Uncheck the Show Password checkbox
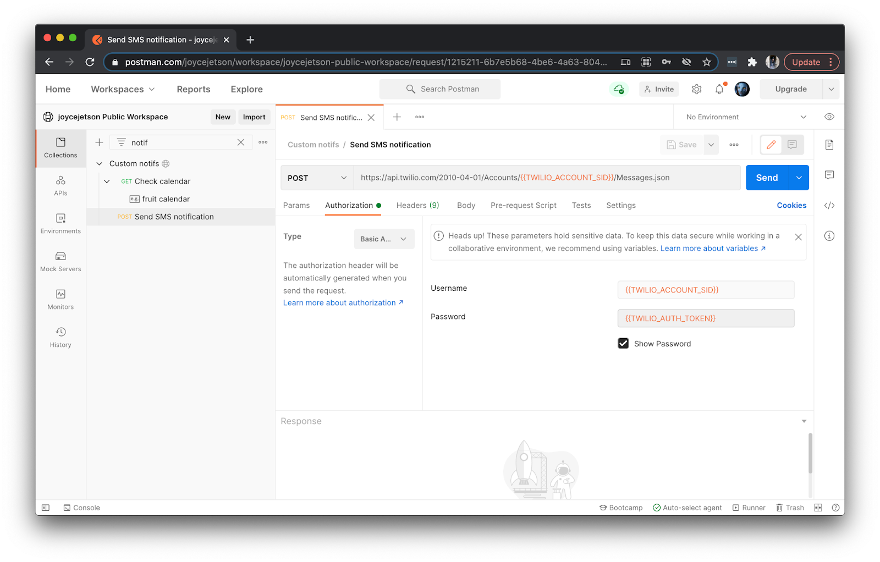 pyautogui.click(x=623, y=343)
